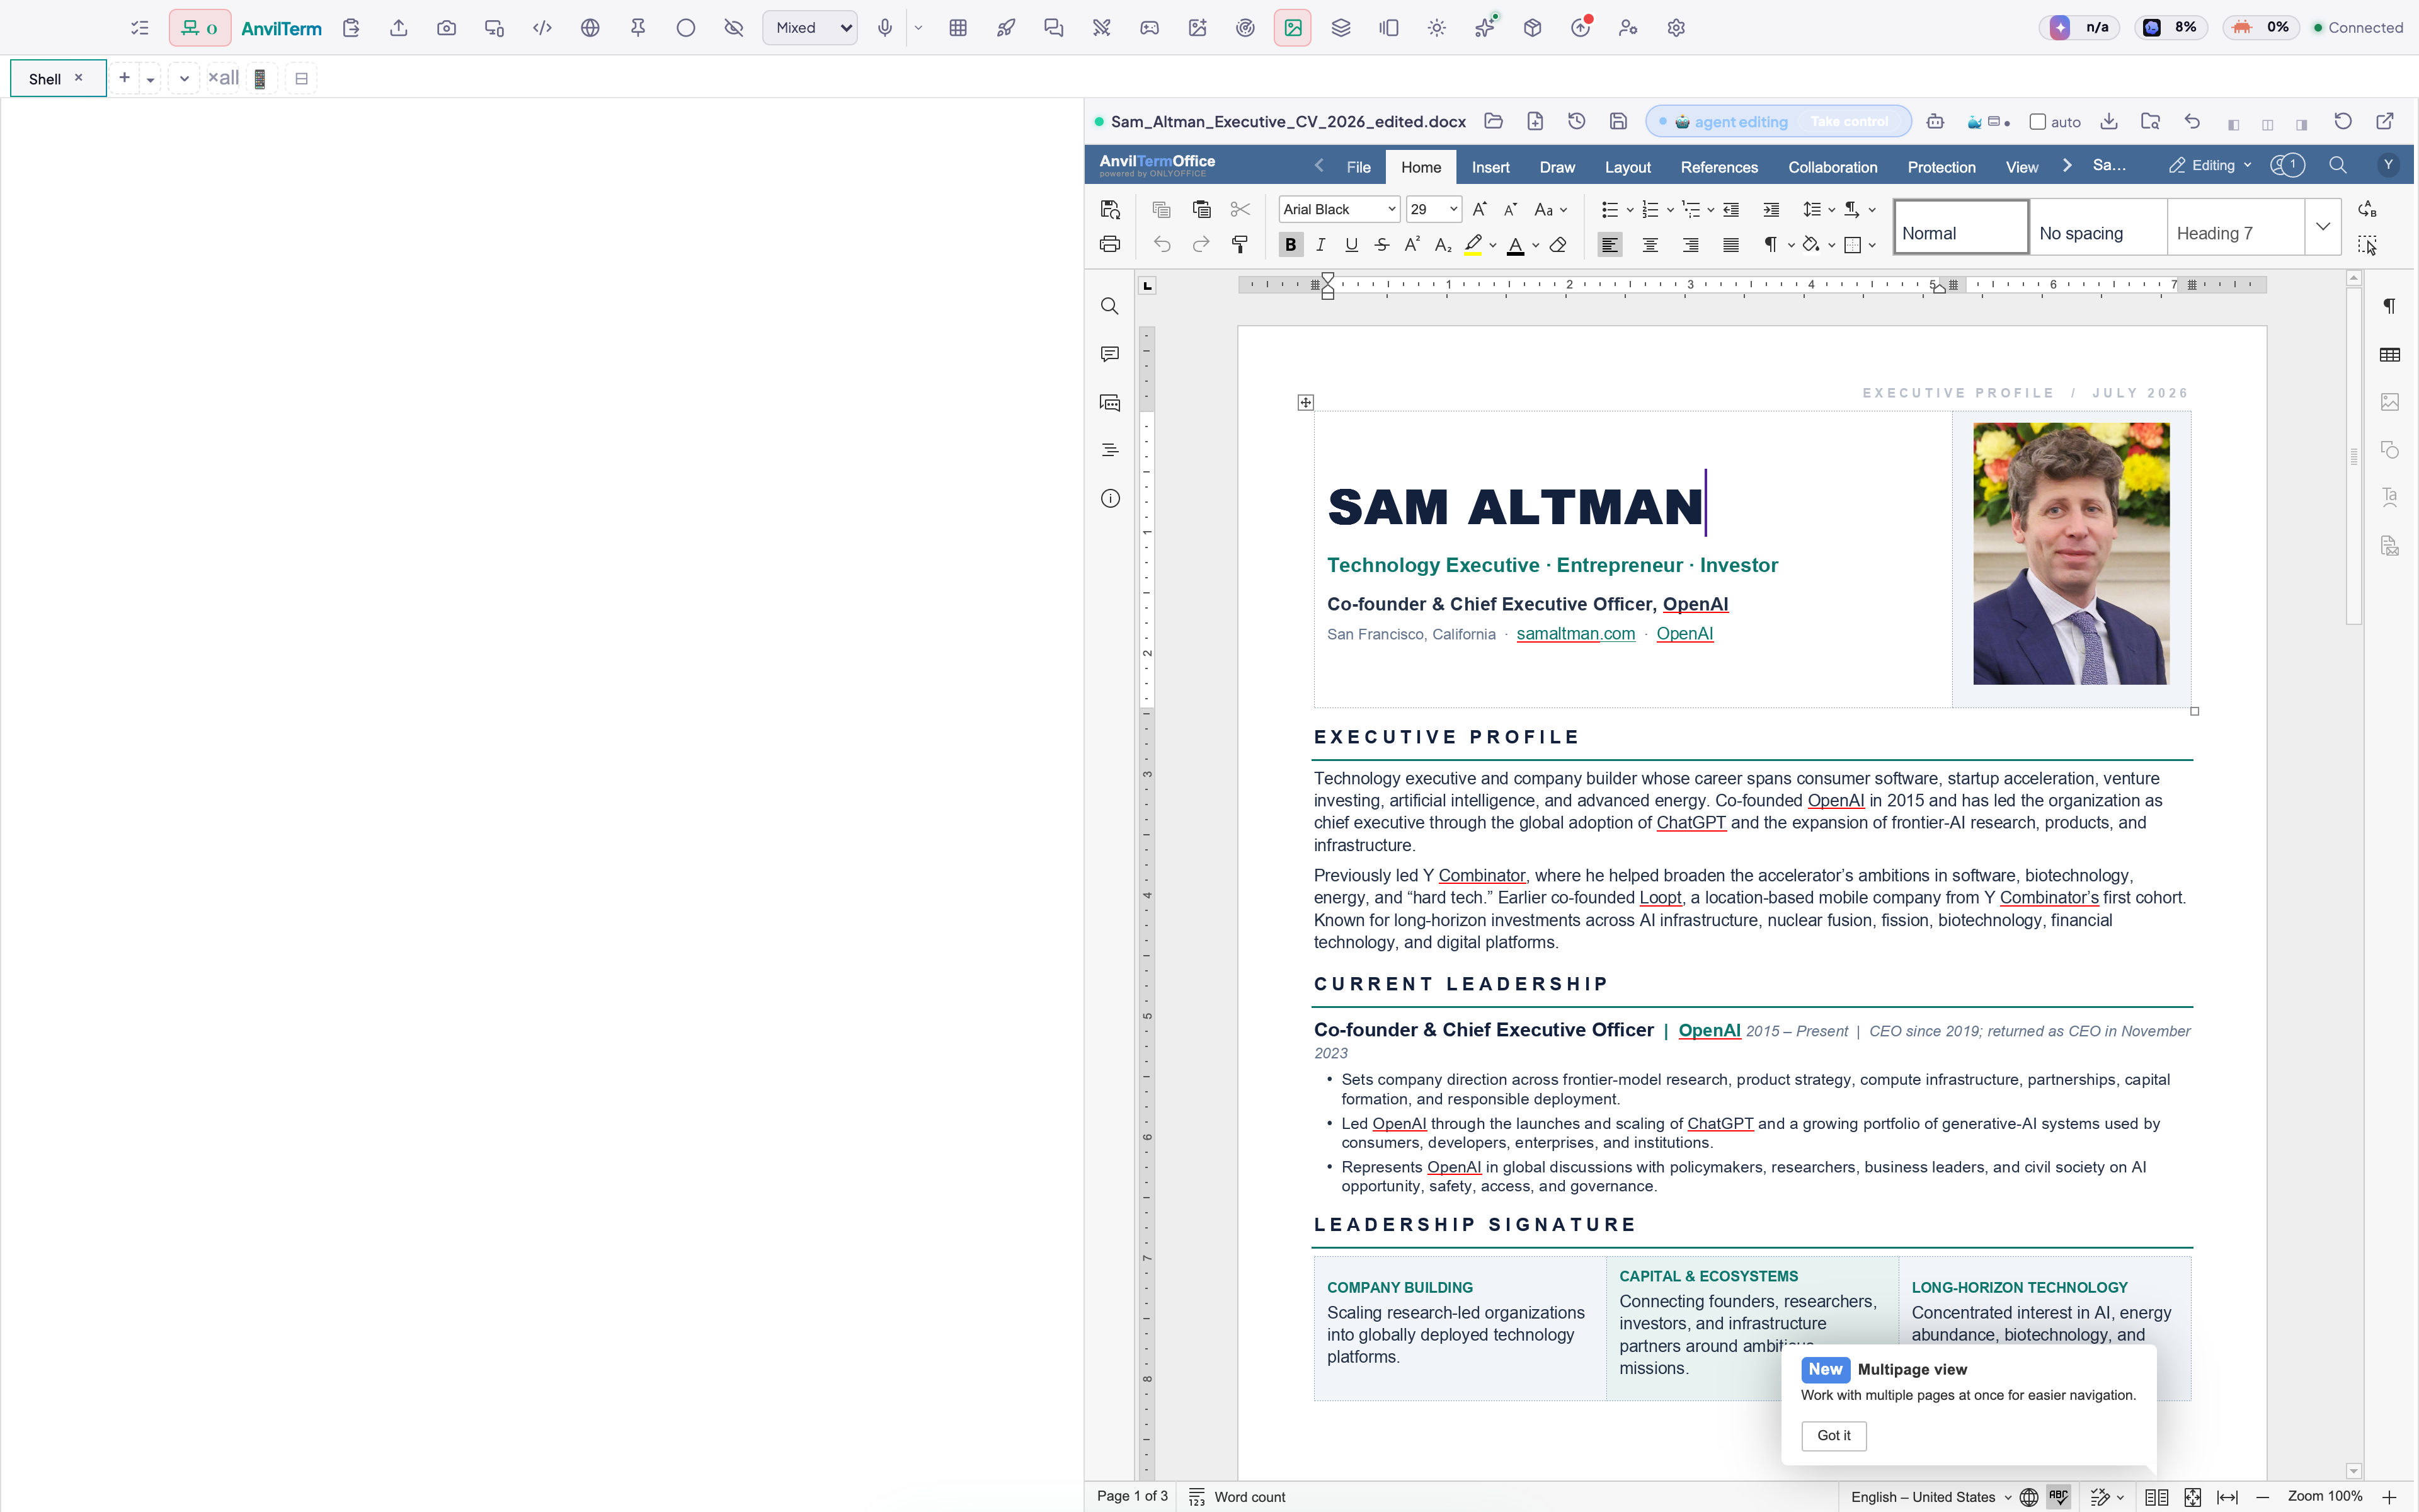The width and height of the screenshot is (2419, 1512).
Task: Click the Print icon in the ribbon
Action: (1109, 244)
